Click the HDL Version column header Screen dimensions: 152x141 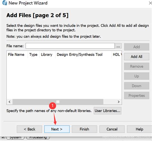tap(117, 55)
